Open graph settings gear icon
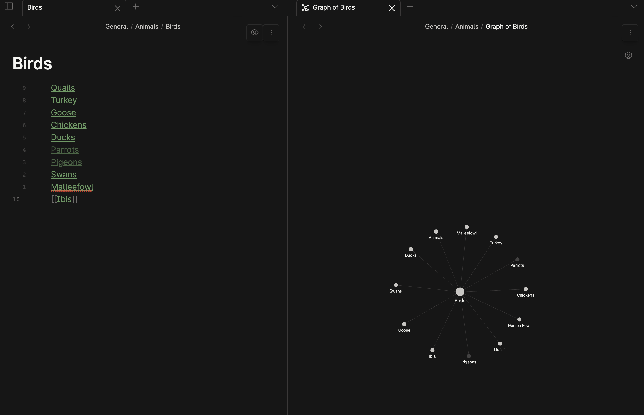 pyautogui.click(x=628, y=55)
